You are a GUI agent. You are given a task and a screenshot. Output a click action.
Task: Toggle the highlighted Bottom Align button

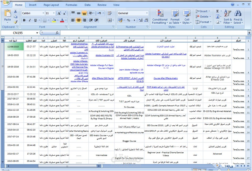[x=84, y=13]
